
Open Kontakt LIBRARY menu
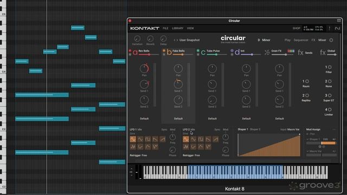178,28
